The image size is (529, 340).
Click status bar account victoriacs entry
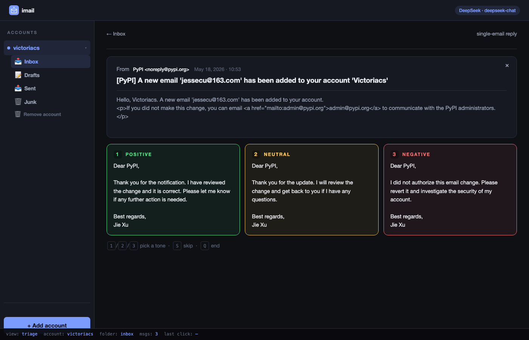click(x=68, y=334)
